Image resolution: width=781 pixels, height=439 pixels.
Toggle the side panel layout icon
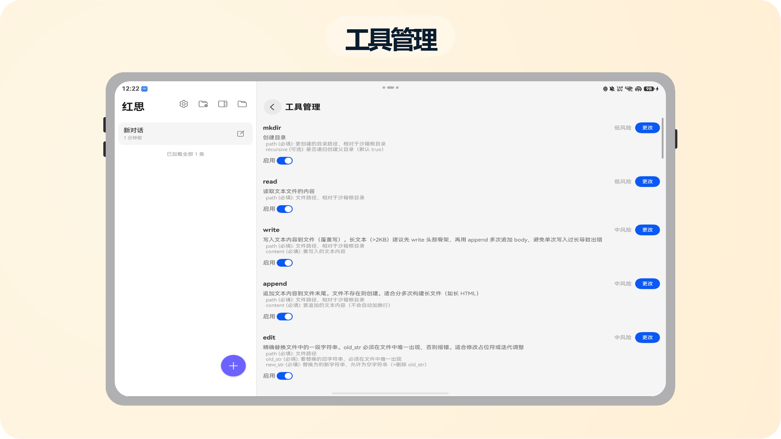(223, 104)
